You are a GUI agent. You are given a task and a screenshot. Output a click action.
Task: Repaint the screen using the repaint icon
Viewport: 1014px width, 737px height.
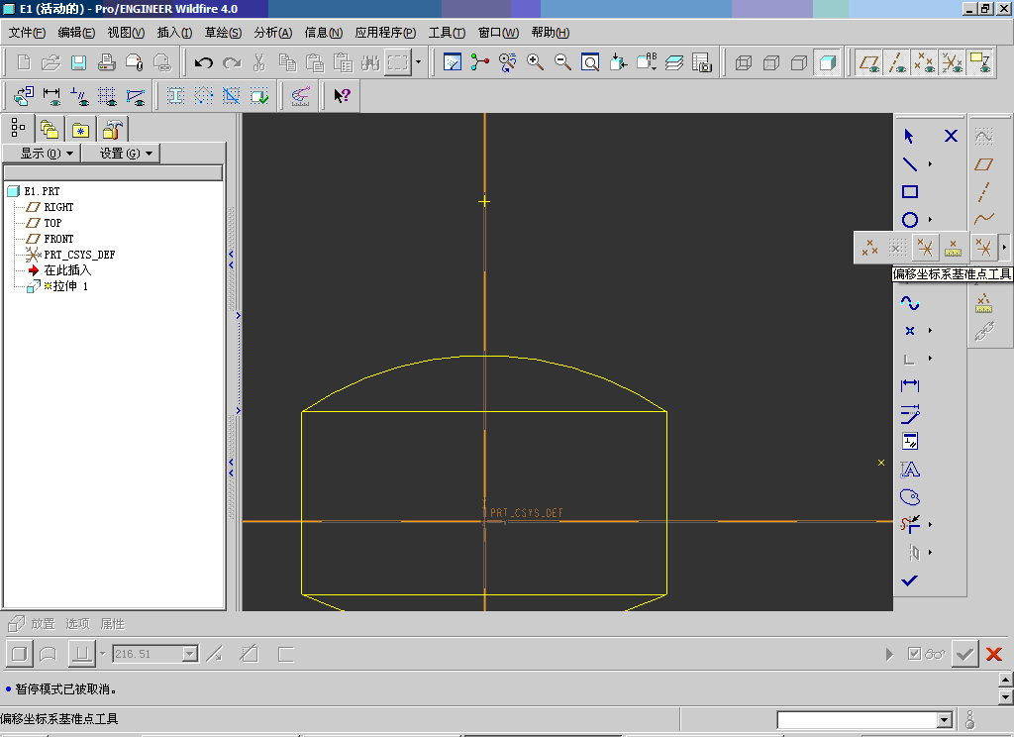click(452, 62)
